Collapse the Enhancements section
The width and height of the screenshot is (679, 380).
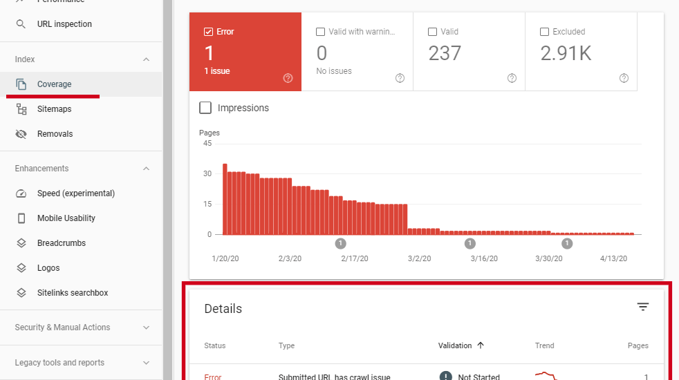coord(146,169)
